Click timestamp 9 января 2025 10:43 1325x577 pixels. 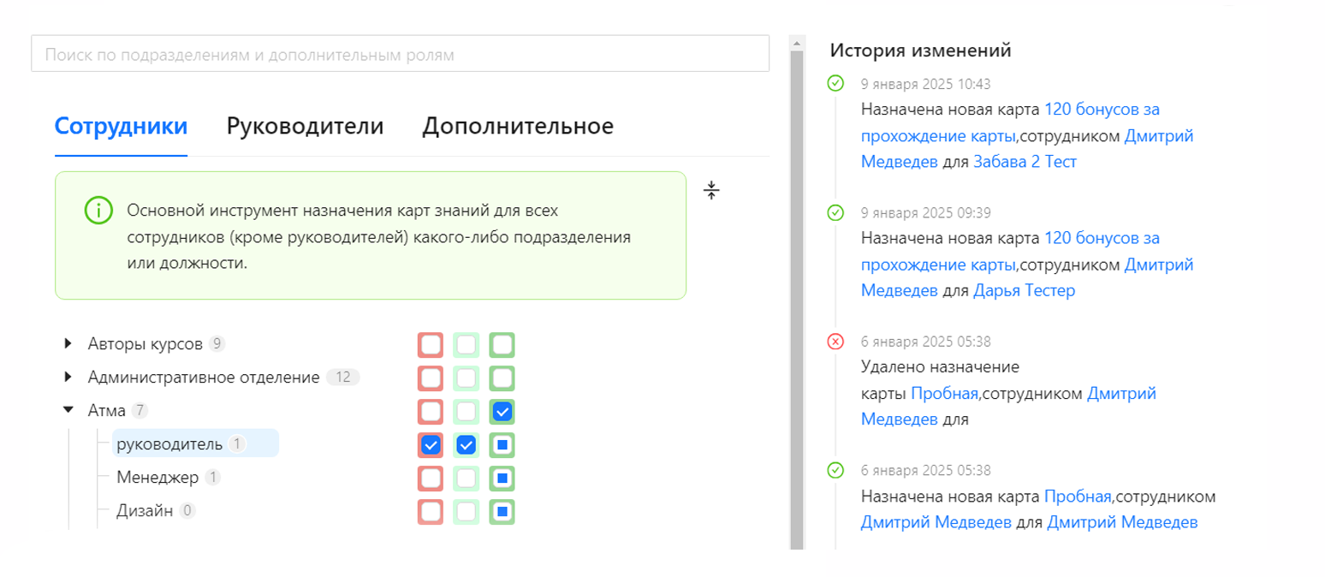[926, 84]
